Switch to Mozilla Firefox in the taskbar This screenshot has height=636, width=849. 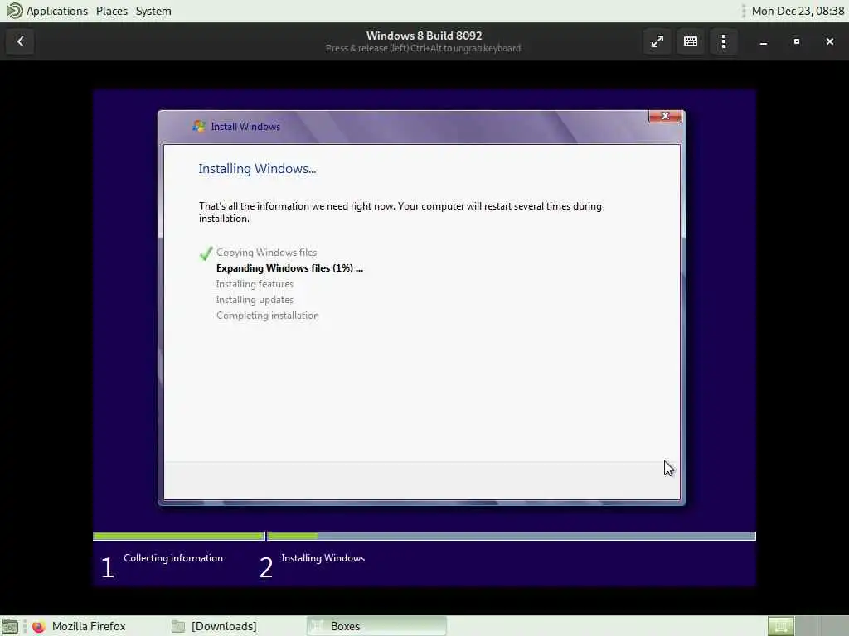[x=80, y=626]
